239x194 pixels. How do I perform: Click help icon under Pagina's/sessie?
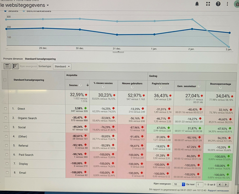coord(160,87)
